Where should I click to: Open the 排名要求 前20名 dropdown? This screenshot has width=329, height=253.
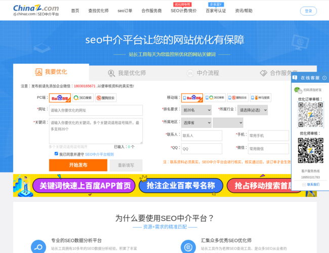tap(196, 110)
